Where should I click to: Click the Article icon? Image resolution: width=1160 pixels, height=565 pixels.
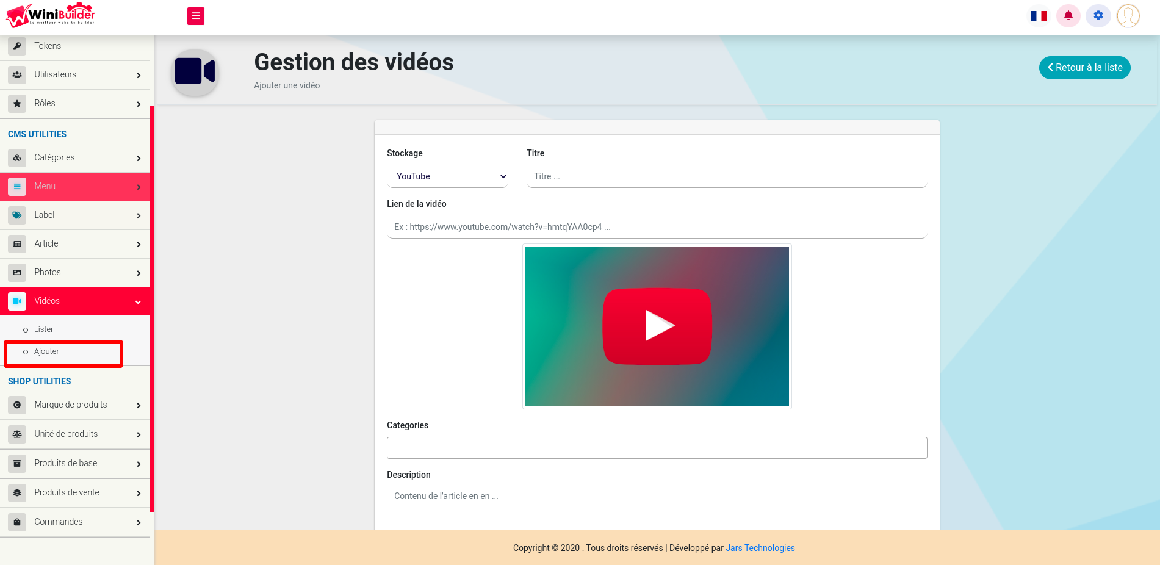pos(17,243)
